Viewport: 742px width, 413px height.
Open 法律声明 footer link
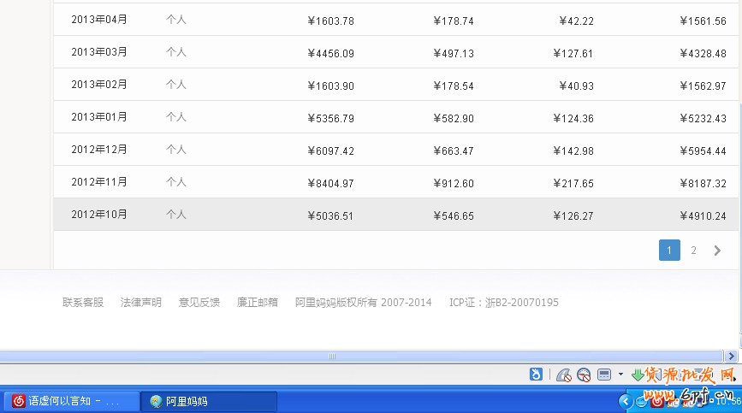click(140, 303)
